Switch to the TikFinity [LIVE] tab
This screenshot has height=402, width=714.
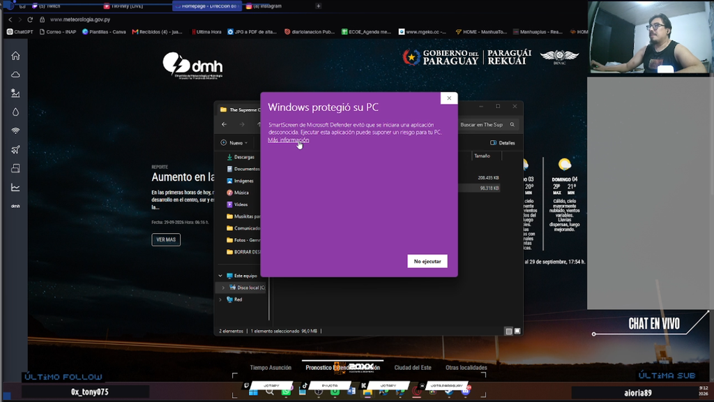point(124,6)
